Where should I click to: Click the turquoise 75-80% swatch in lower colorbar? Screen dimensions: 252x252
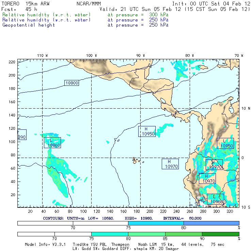point(110,234)
